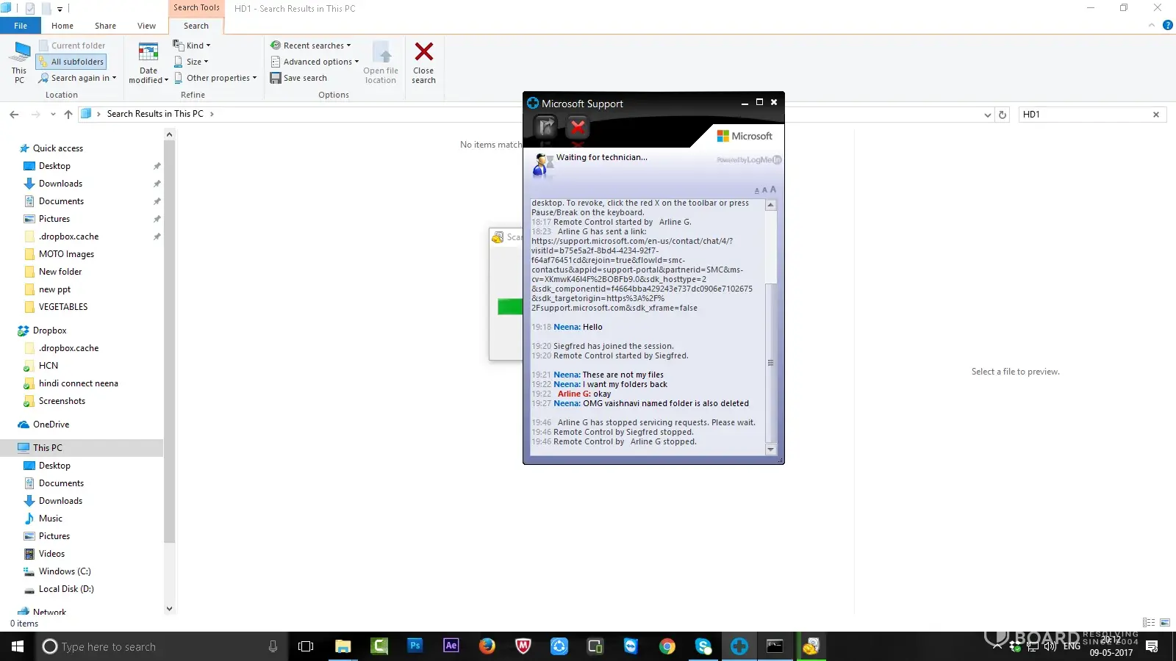The width and height of the screenshot is (1176, 661).
Task: Switch to details view in the status bar
Action: pyautogui.click(x=1149, y=623)
